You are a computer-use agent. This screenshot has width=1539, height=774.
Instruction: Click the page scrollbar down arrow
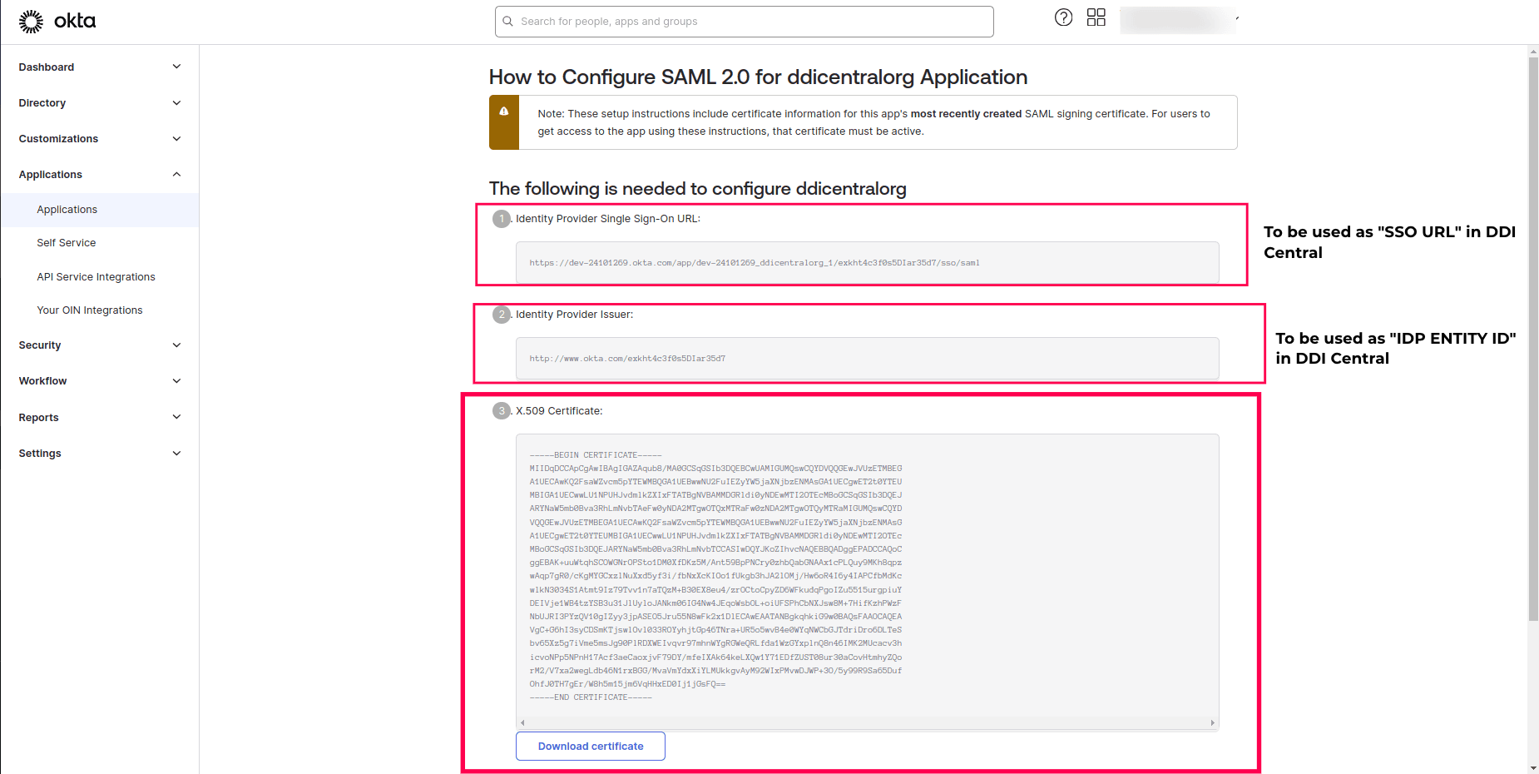point(1533,768)
